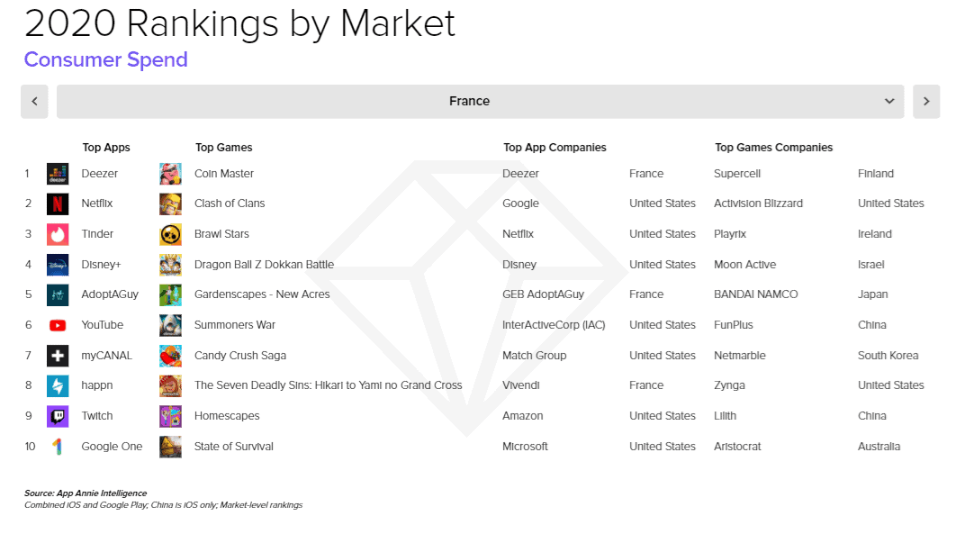Click the Clash of Clans game icon
Image resolution: width=956 pixels, height=543 pixels.
pos(170,204)
